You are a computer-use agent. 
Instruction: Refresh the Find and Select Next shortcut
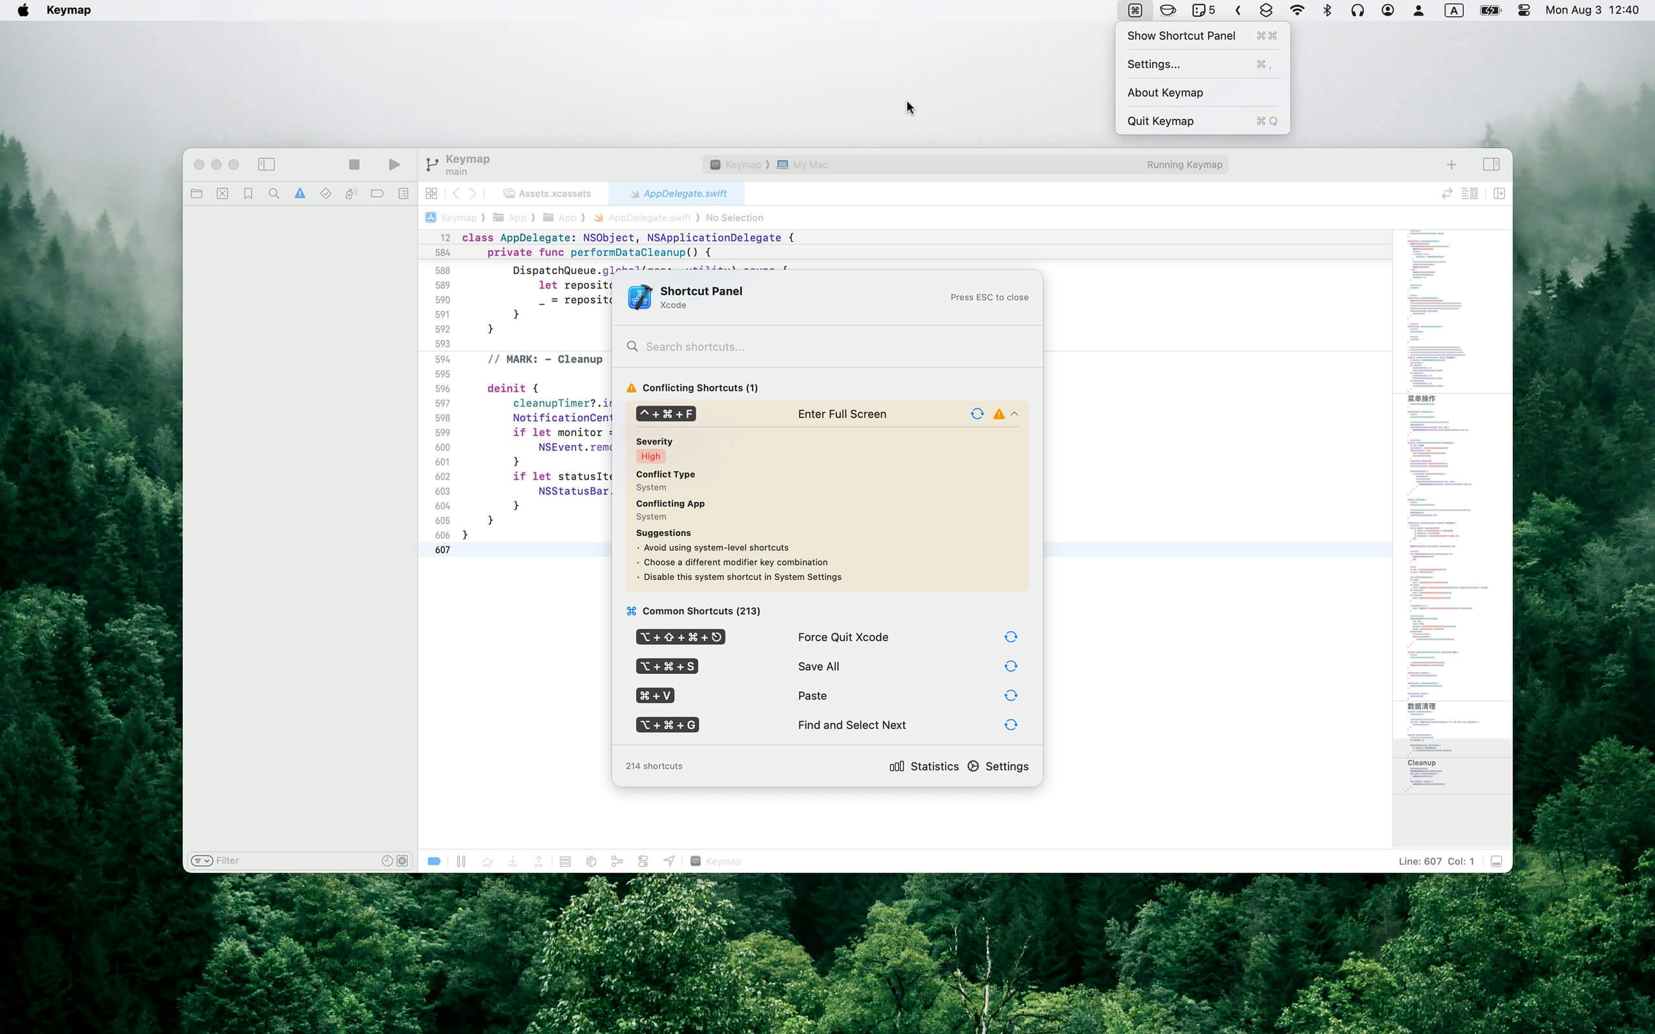[x=1010, y=725]
